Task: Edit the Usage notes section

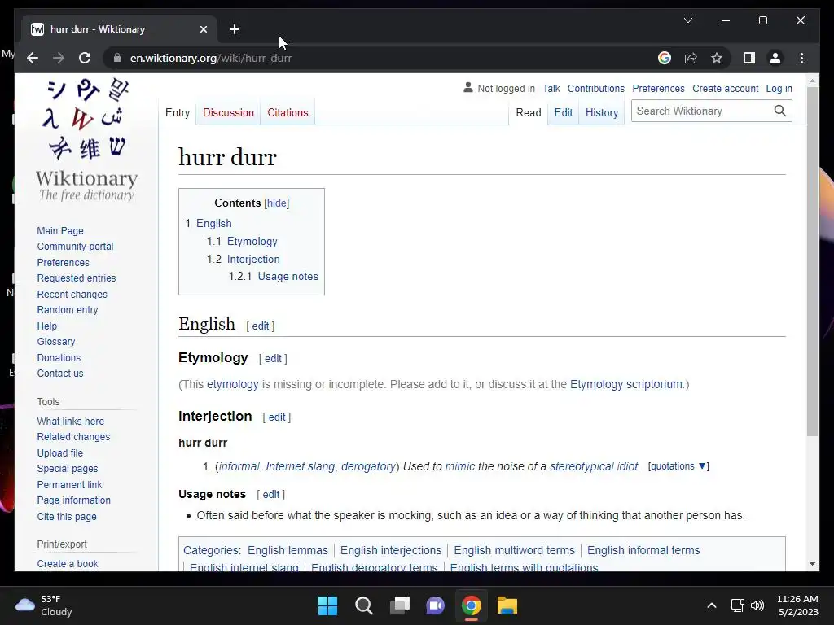Action: pos(270,494)
